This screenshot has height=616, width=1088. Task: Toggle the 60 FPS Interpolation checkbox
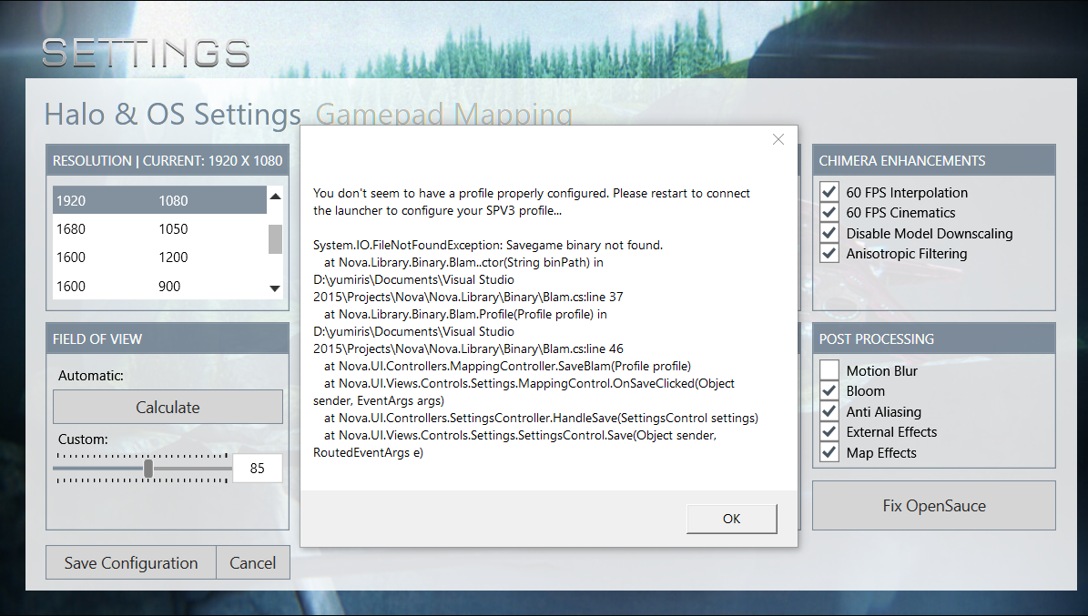[829, 192]
